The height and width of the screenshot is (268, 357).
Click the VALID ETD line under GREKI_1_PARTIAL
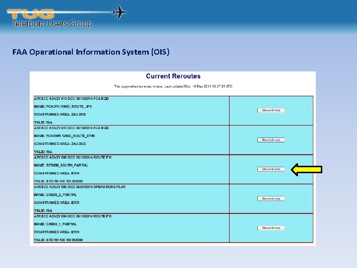click(x=59, y=240)
